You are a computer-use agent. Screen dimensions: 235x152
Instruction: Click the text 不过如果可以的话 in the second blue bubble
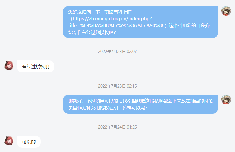coord(104,101)
